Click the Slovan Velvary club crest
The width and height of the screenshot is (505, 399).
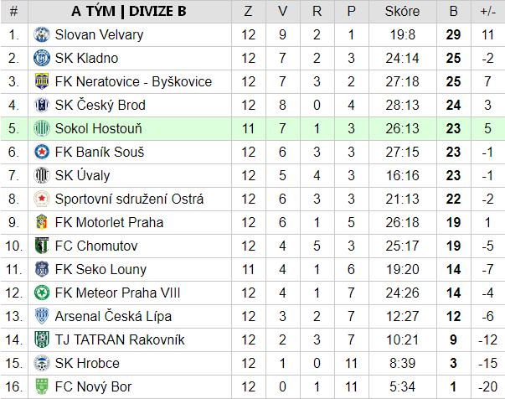[x=42, y=34]
